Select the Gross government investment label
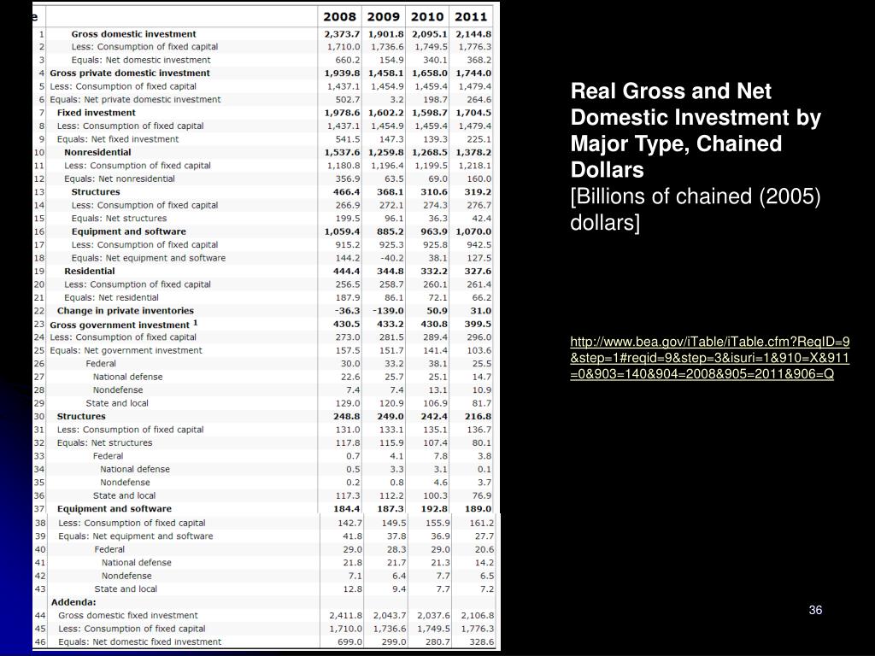 tap(123, 325)
